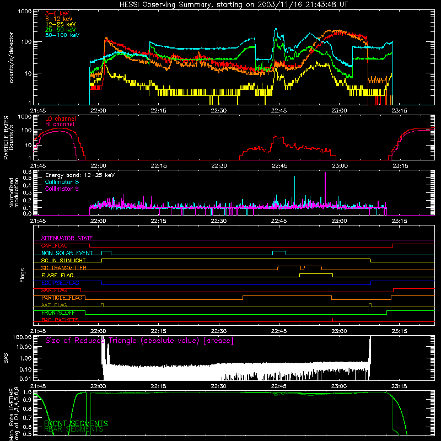The height and width of the screenshot is (441, 441).
Task: Click the 'BAD_PACKETS' flag label
Action: 60,320
